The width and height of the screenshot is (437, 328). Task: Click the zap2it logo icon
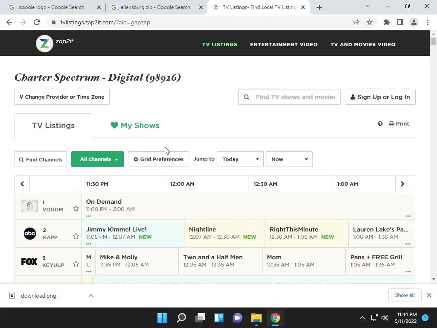(x=44, y=44)
